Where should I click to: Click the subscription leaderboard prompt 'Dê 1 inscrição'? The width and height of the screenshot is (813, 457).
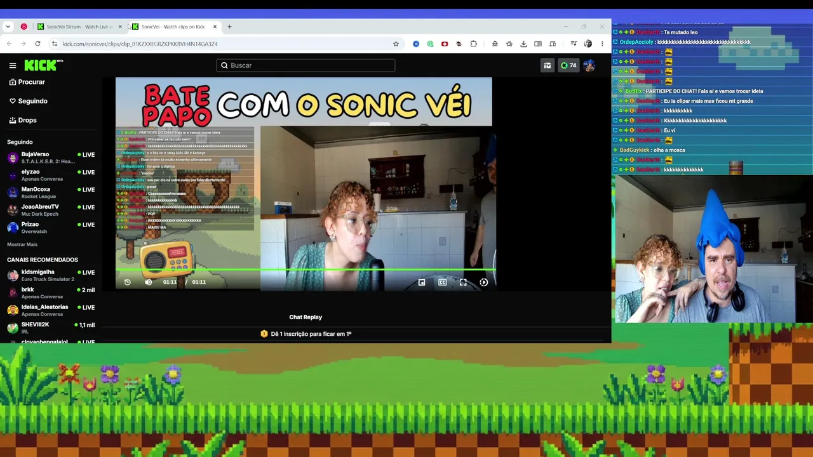point(306,334)
